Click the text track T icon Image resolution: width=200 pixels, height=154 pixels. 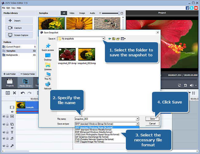[x=12, y=132]
